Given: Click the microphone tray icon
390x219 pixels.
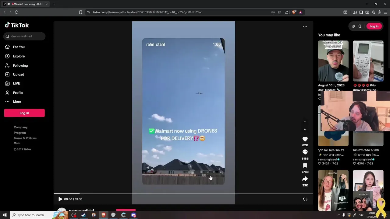Looking at the screenshot, I should coord(344,215).
